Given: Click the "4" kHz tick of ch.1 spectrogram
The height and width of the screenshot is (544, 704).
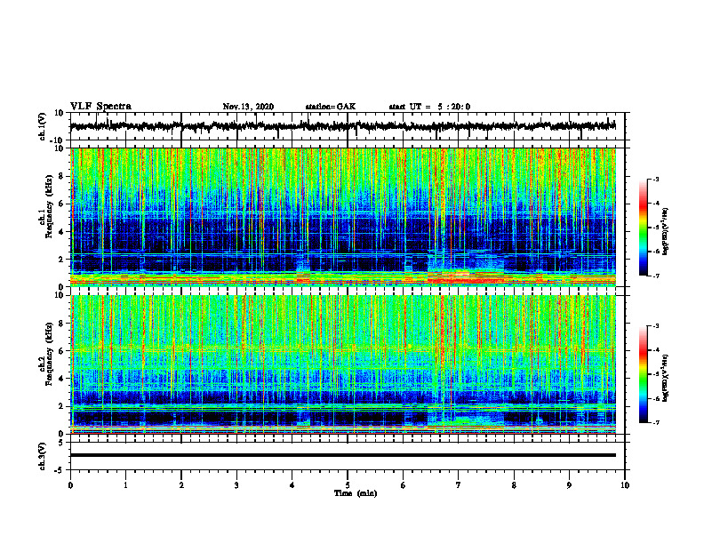Looking at the screenshot, I should click(x=62, y=232).
